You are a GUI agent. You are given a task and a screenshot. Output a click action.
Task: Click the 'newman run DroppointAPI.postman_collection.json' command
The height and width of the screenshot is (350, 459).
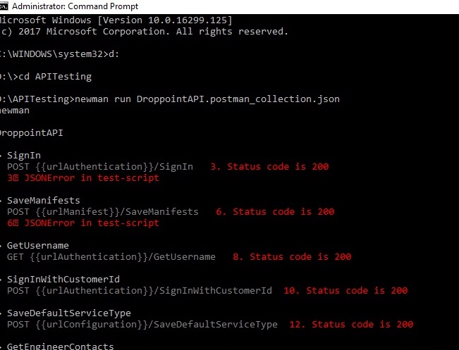coord(207,99)
